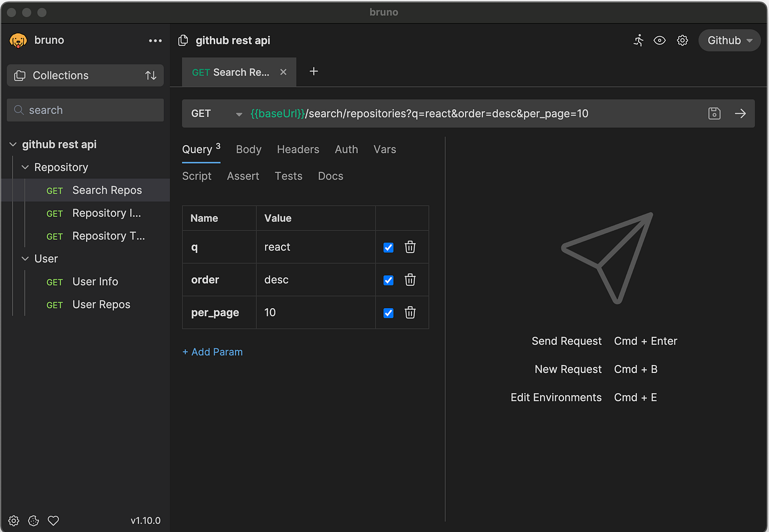Screen dimensions: 769x532
Task: Switch to the Query tab
Action: click(x=201, y=149)
